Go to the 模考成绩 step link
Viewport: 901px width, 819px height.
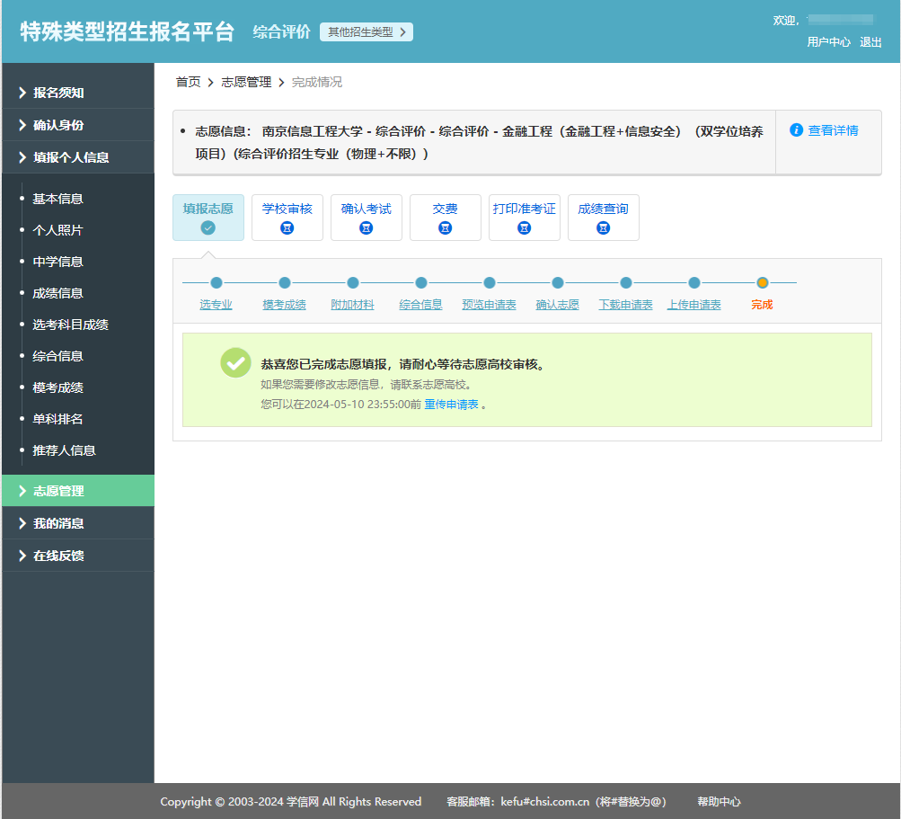click(285, 305)
